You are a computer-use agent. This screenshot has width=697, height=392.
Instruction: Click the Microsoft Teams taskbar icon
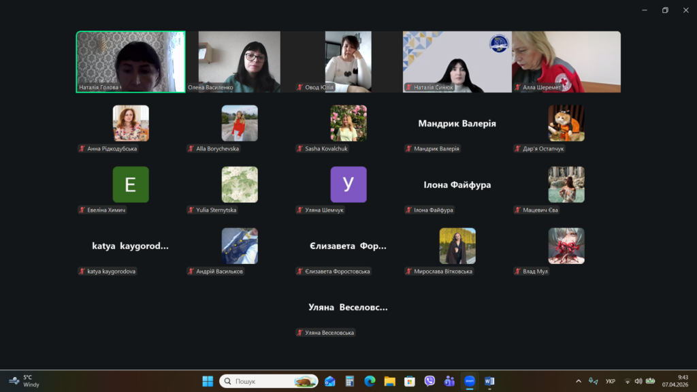(449, 381)
